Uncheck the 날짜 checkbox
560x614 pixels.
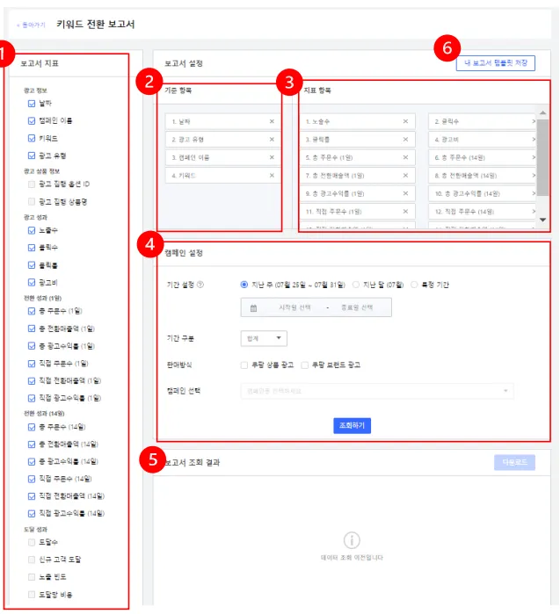(32, 104)
